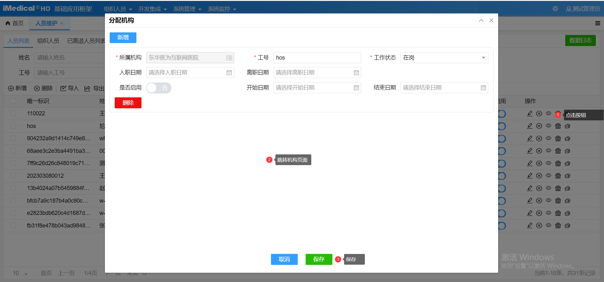Check the checkbox for row fb31f8e478b043ad9848
Image resolution: width=604 pixels, height=282 pixels.
point(13,226)
